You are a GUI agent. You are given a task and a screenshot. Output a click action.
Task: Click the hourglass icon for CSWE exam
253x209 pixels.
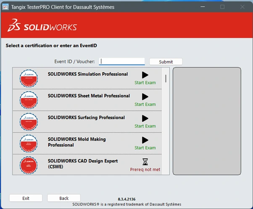pos(145,162)
